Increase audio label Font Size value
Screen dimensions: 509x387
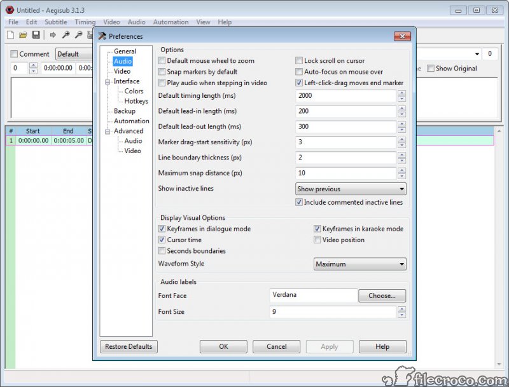click(x=401, y=309)
